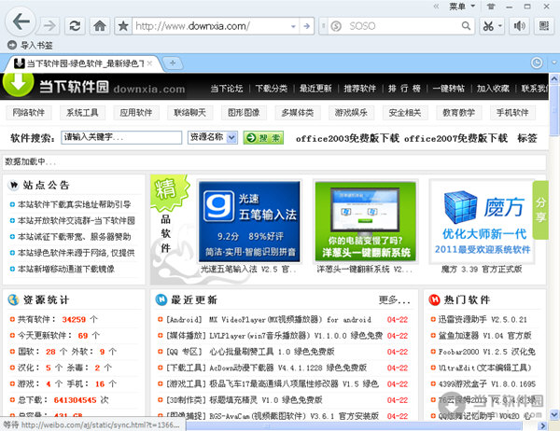Close the 当下软件园 tab
560x431 pixels.
pyautogui.click(x=149, y=63)
